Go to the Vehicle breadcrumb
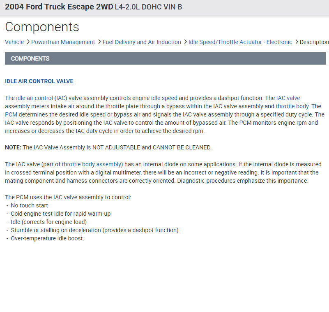Viewport: 329px width, 312px height. tap(14, 42)
